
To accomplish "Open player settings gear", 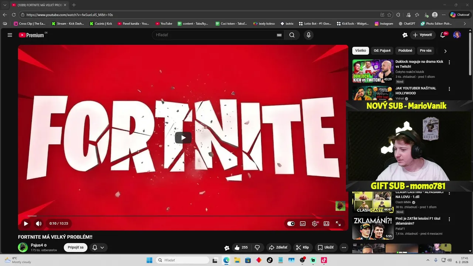I will 314,224.
